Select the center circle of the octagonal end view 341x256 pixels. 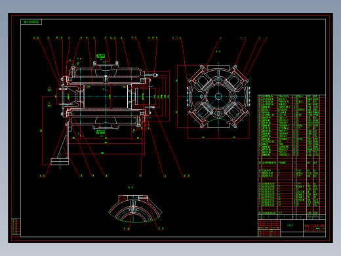click(x=218, y=96)
